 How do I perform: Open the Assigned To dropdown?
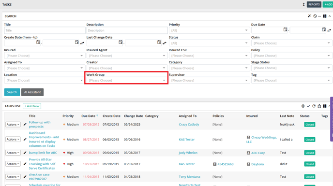click(44, 68)
